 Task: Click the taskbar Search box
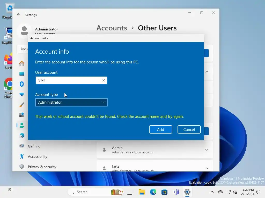96,192
